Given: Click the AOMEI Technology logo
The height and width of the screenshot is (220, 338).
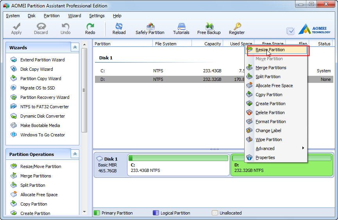Looking at the screenshot, I should [314, 29].
